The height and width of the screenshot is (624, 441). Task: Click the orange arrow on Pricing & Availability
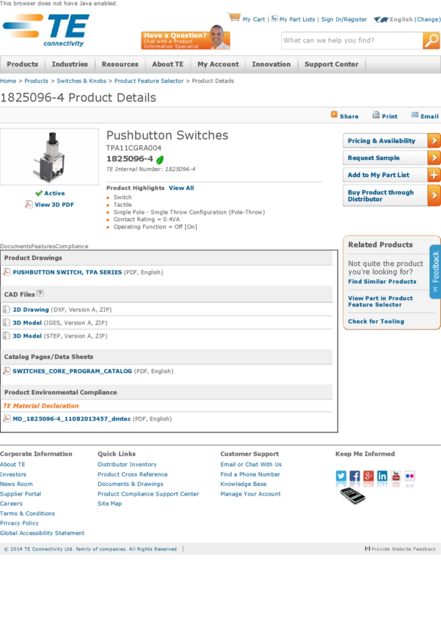pyautogui.click(x=434, y=140)
